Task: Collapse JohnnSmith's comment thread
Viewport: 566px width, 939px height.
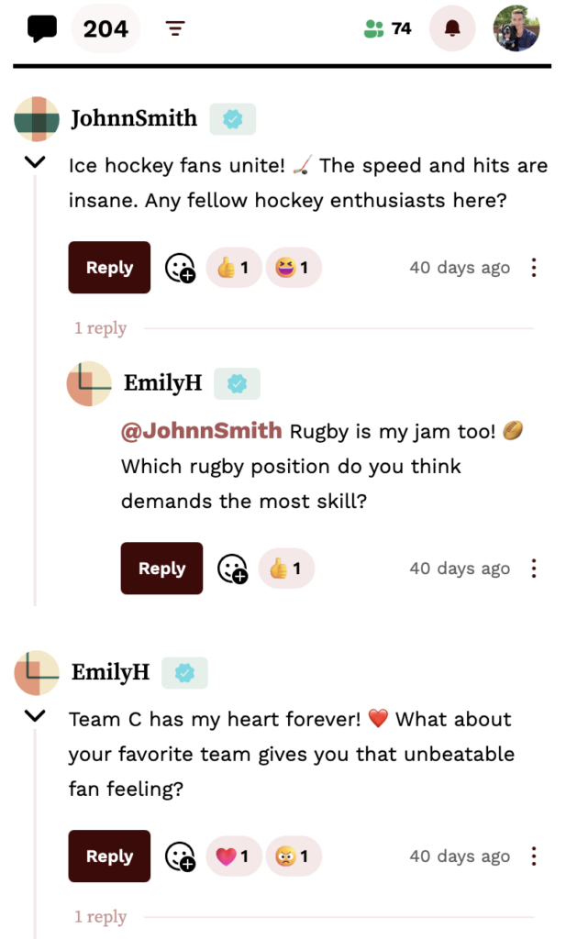Action: [35, 162]
